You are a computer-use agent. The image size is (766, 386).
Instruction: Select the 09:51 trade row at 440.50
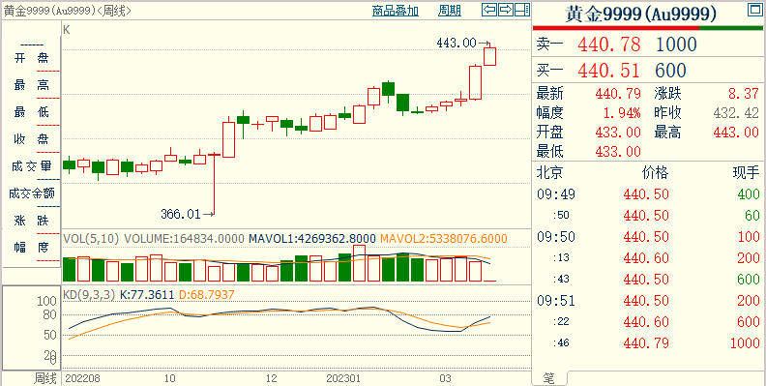pyautogui.click(x=648, y=301)
